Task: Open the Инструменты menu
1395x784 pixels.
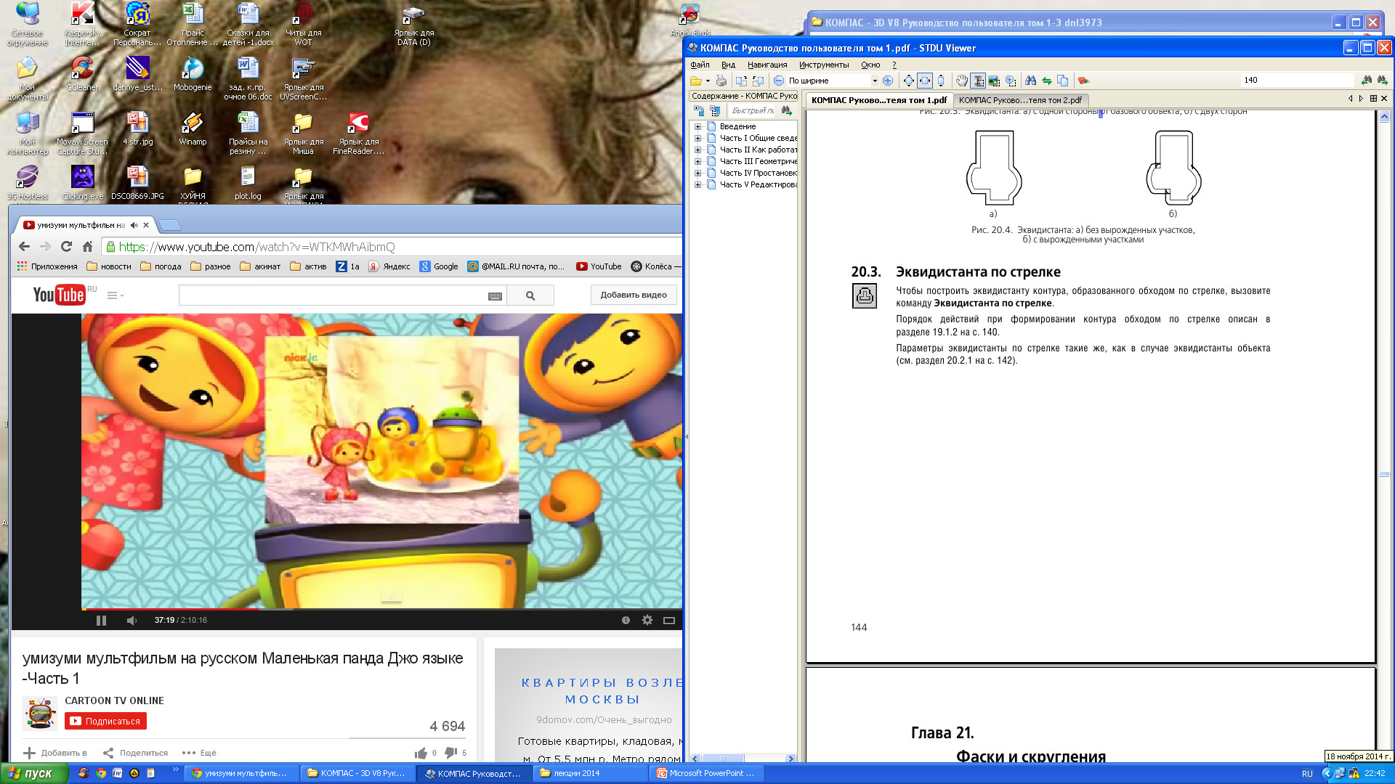Action: tap(824, 65)
